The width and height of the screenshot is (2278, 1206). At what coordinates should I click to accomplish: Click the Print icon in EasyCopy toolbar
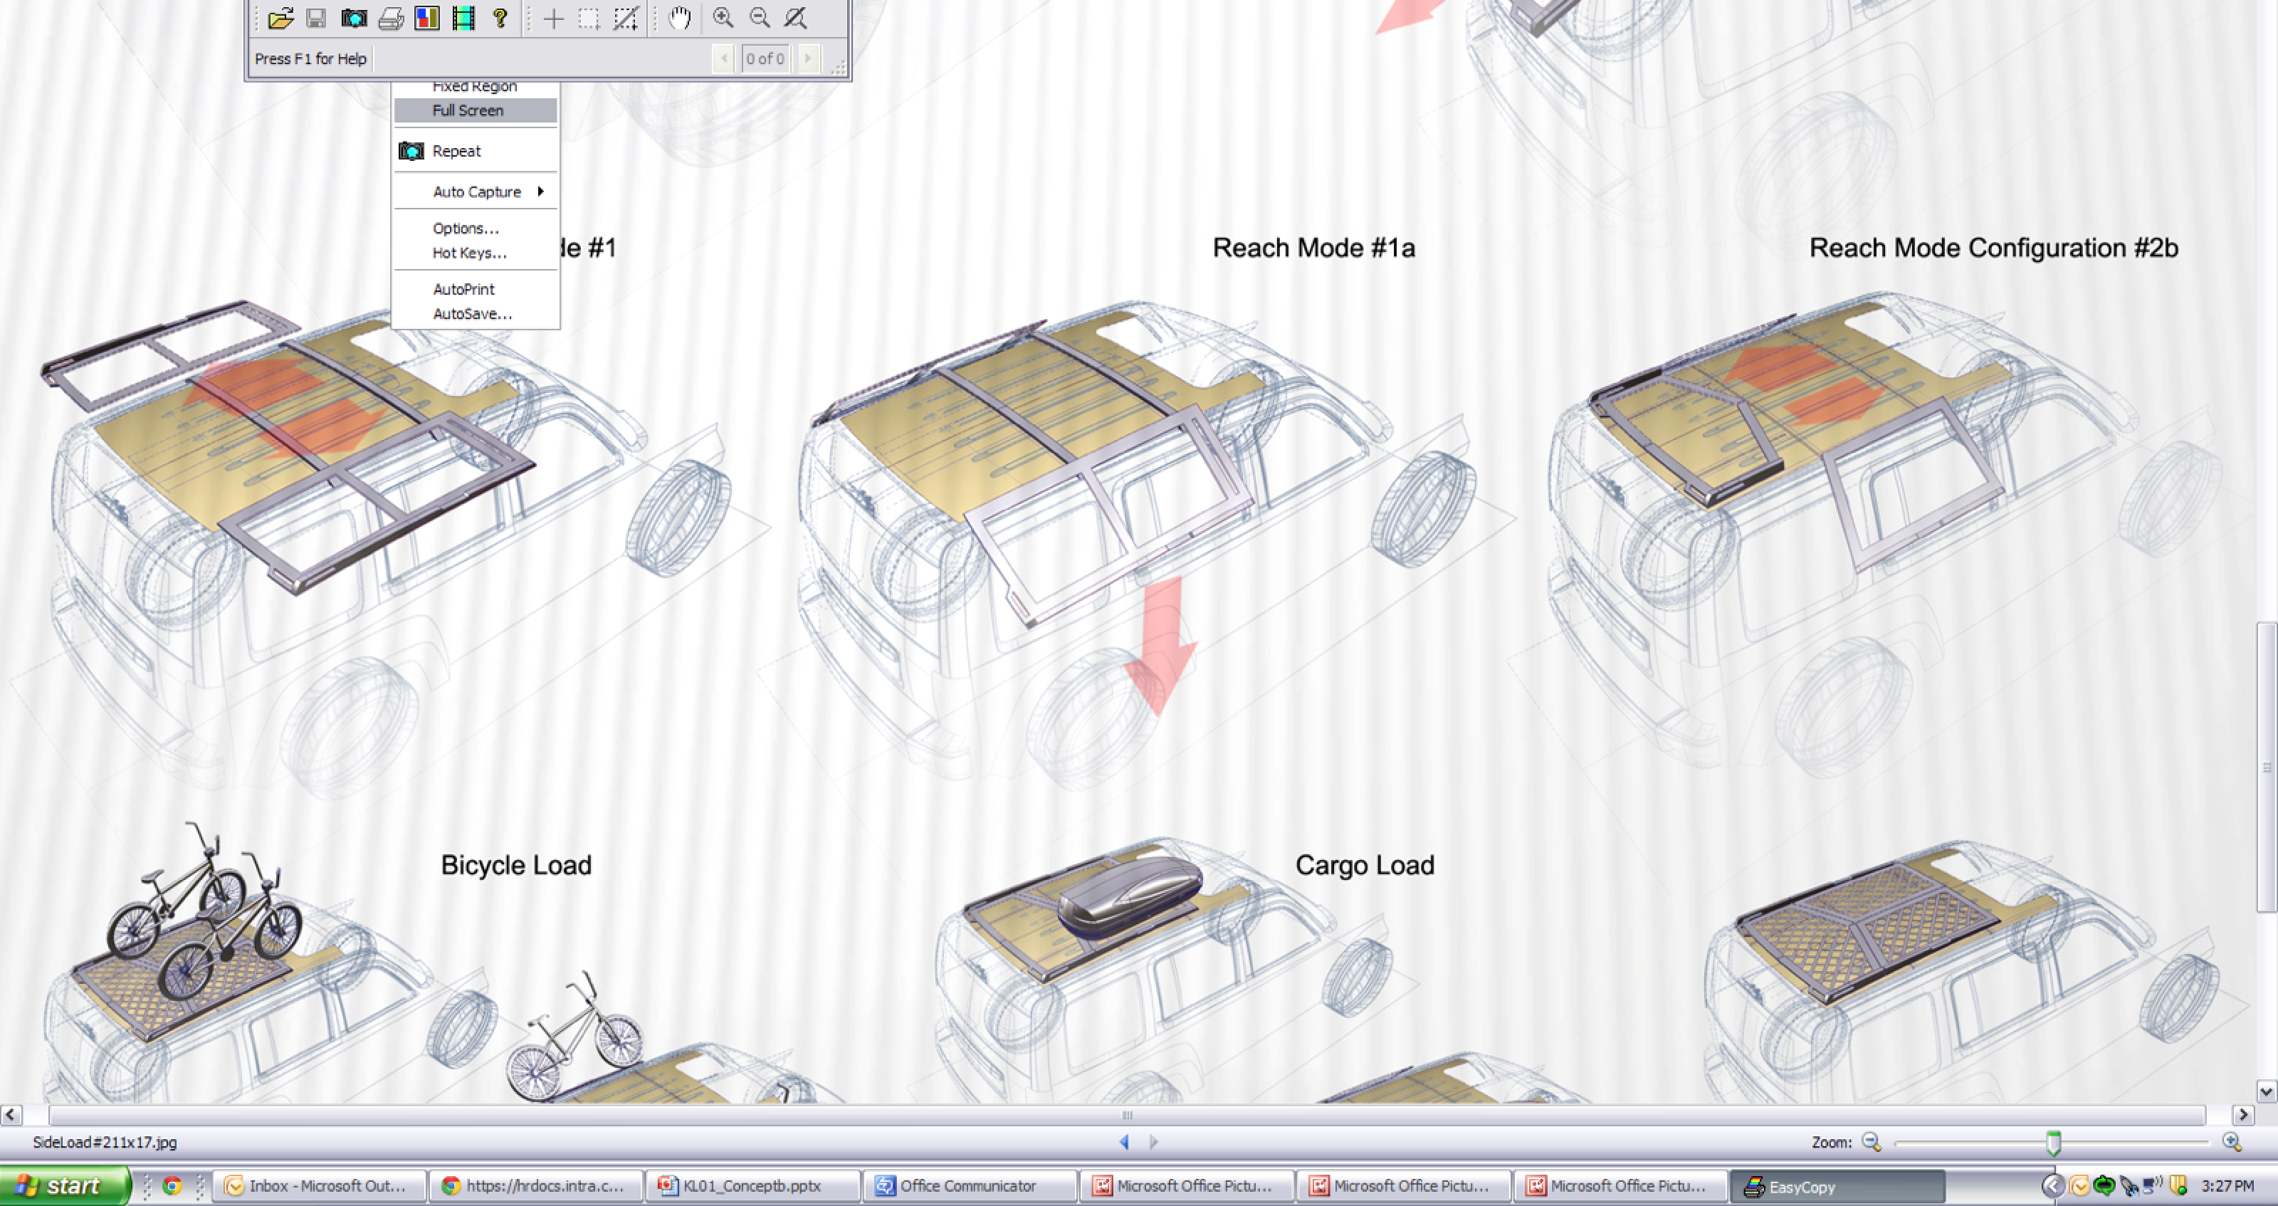click(391, 18)
